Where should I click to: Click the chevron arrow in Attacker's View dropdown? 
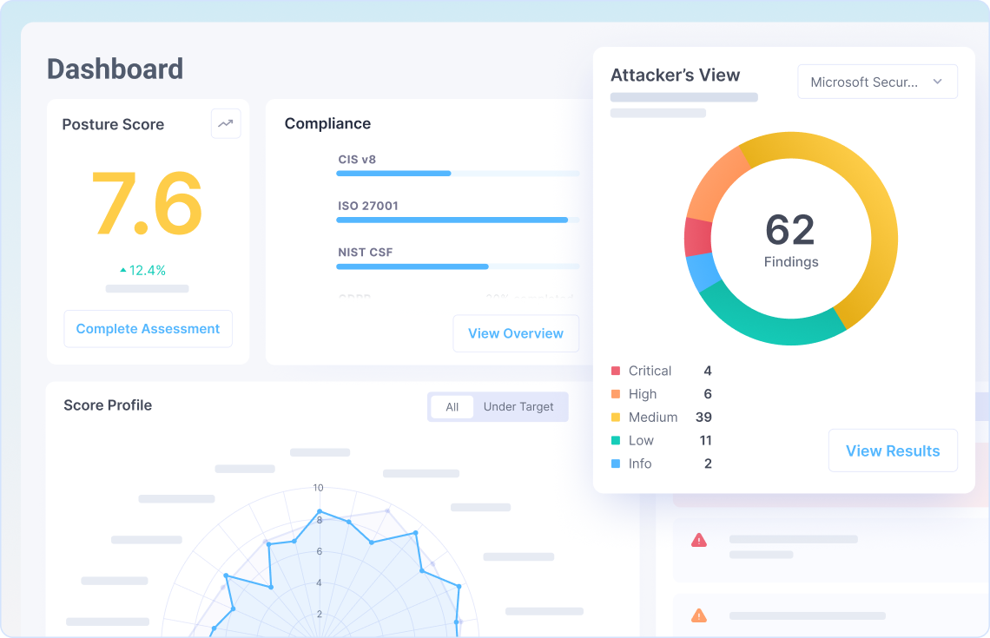pos(937,82)
